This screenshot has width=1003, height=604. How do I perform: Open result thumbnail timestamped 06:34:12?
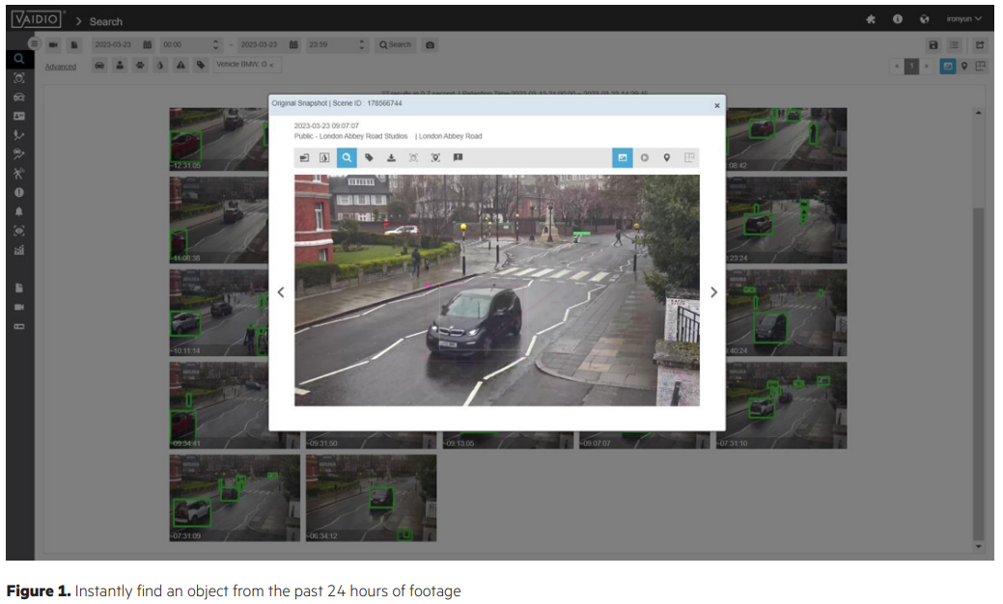(x=371, y=498)
